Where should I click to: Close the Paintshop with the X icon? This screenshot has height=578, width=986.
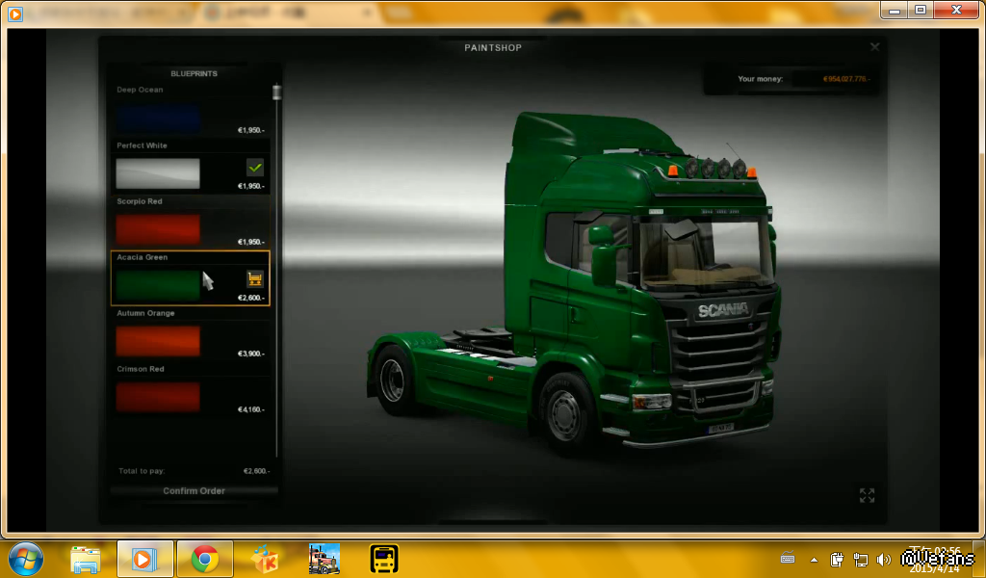(x=874, y=47)
